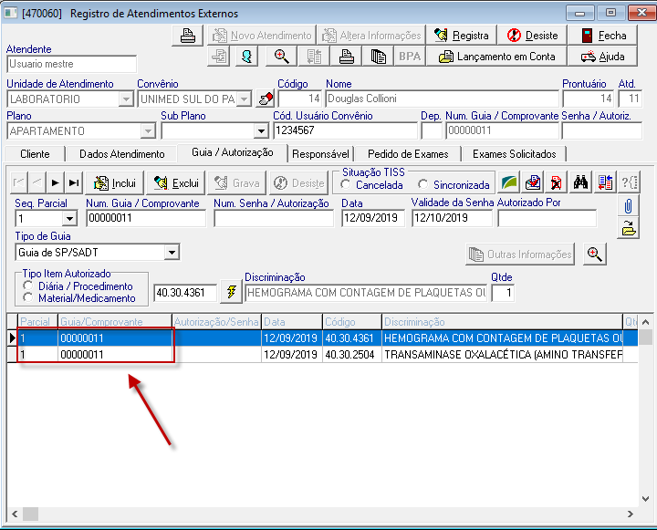657x530 pixels.
Task: Click the procedure code field 40.30.4361
Action: 185,293
